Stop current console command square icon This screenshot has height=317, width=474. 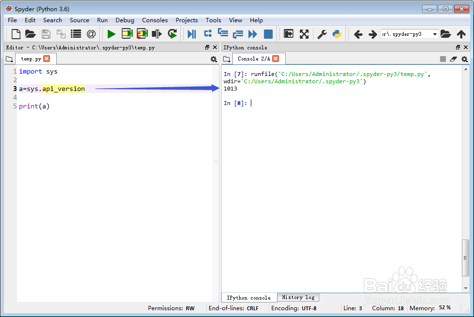click(443, 59)
